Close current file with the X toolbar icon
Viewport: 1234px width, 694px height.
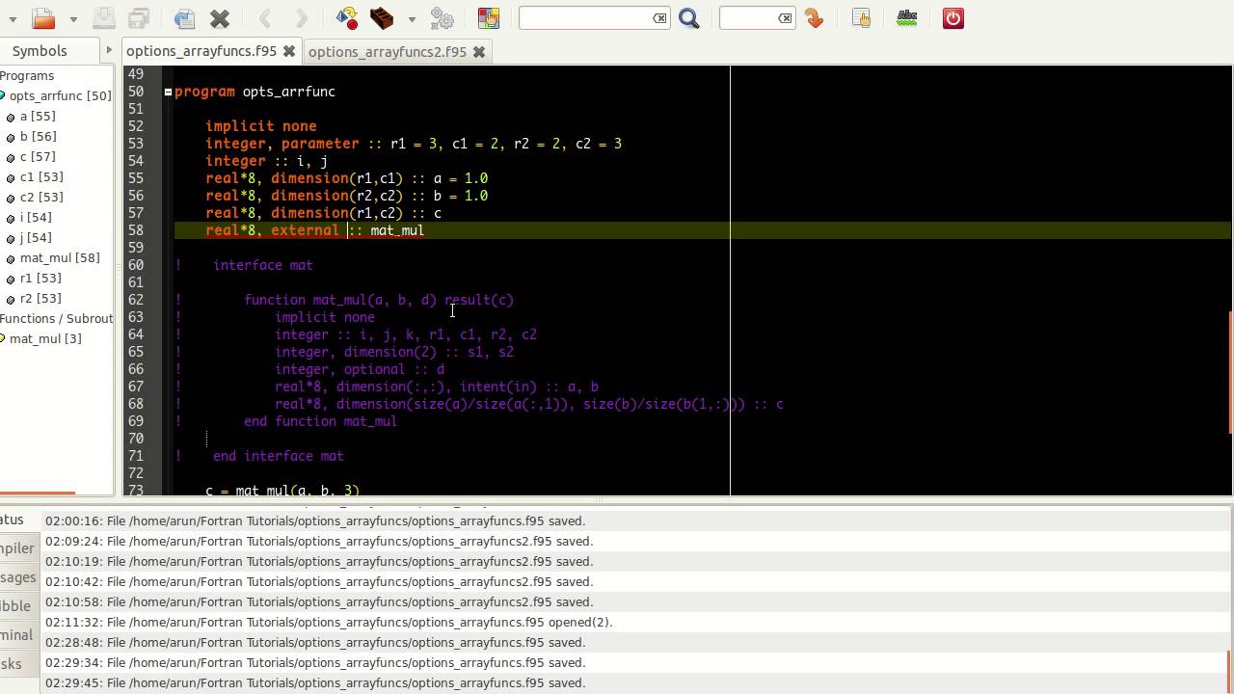click(219, 18)
